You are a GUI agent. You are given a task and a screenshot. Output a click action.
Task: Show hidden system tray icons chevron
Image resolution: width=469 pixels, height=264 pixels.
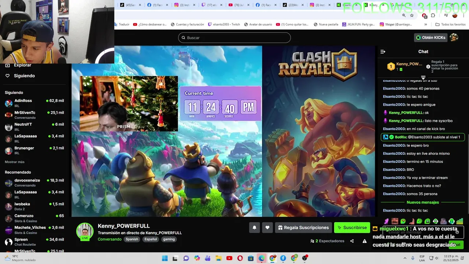[405, 258]
